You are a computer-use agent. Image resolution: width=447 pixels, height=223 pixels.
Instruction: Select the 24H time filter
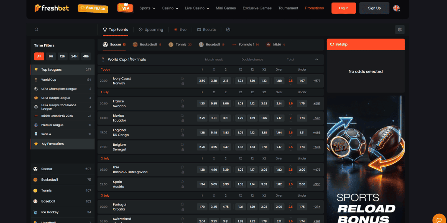click(x=74, y=56)
